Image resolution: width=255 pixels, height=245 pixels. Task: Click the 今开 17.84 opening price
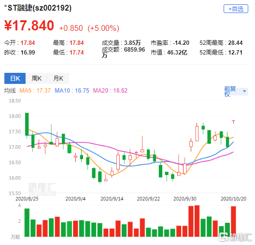pyautogui.click(x=19, y=43)
